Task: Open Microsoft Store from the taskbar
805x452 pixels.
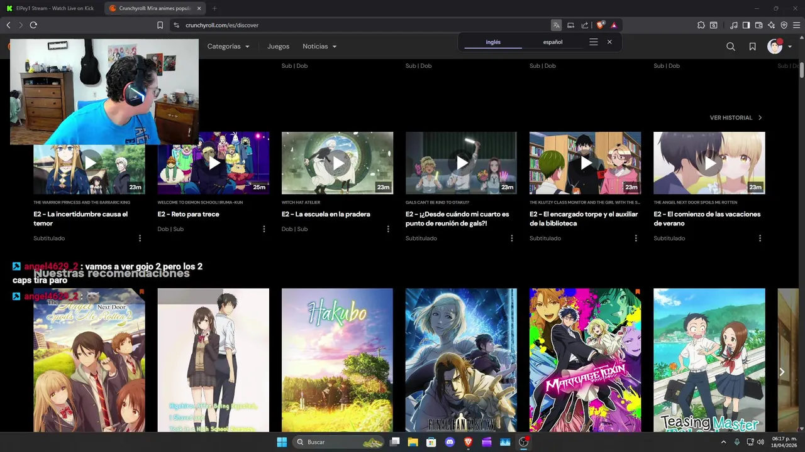Action: click(x=431, y=442)
